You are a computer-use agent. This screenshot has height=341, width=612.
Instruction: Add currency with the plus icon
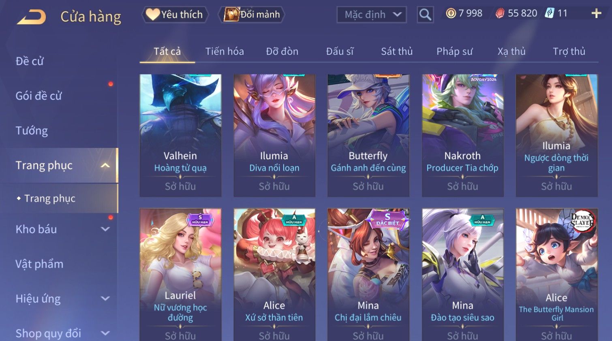[x=596, y=13]
